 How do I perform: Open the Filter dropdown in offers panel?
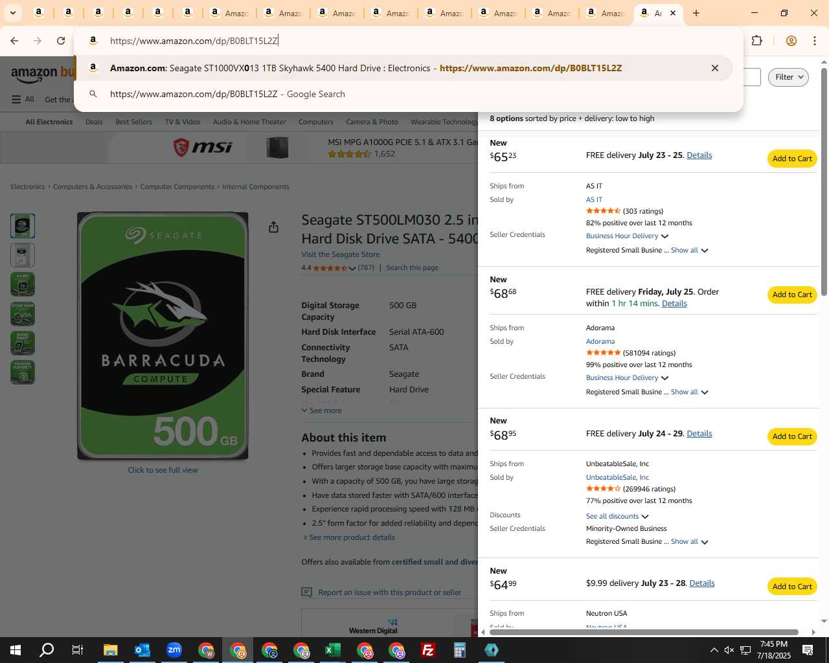point(789,77)
